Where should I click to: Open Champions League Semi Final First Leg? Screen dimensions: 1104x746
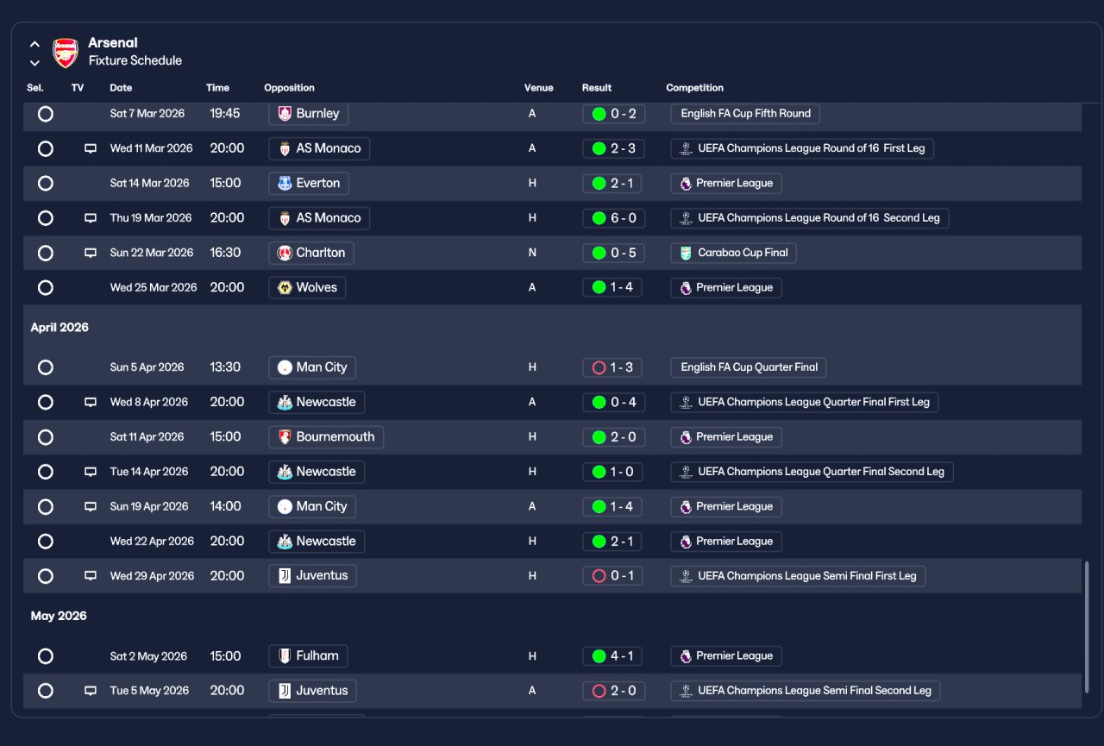[799, 576]
